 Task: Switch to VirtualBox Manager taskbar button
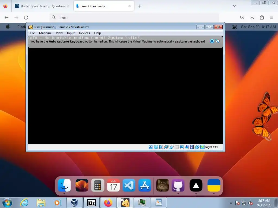pos(74,203)
